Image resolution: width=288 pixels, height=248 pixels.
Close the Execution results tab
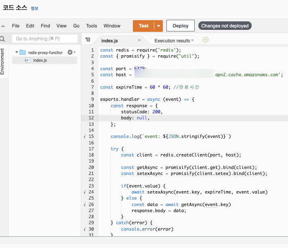(193, 40)
